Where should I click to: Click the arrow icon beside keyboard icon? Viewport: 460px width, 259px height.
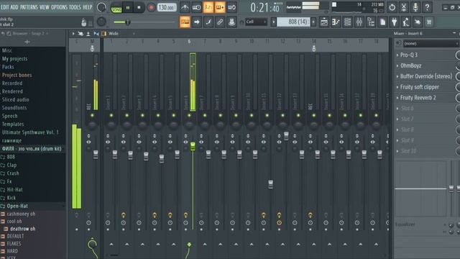pyautogui.click(x=196, y=22)
